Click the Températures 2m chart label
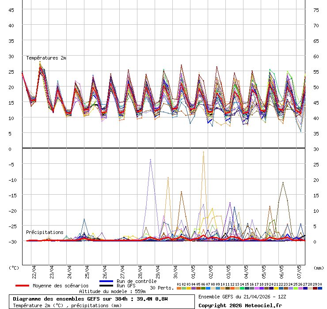Image resolution: width=327 pixels, height=309 pixels. click(x=46, y=58)
